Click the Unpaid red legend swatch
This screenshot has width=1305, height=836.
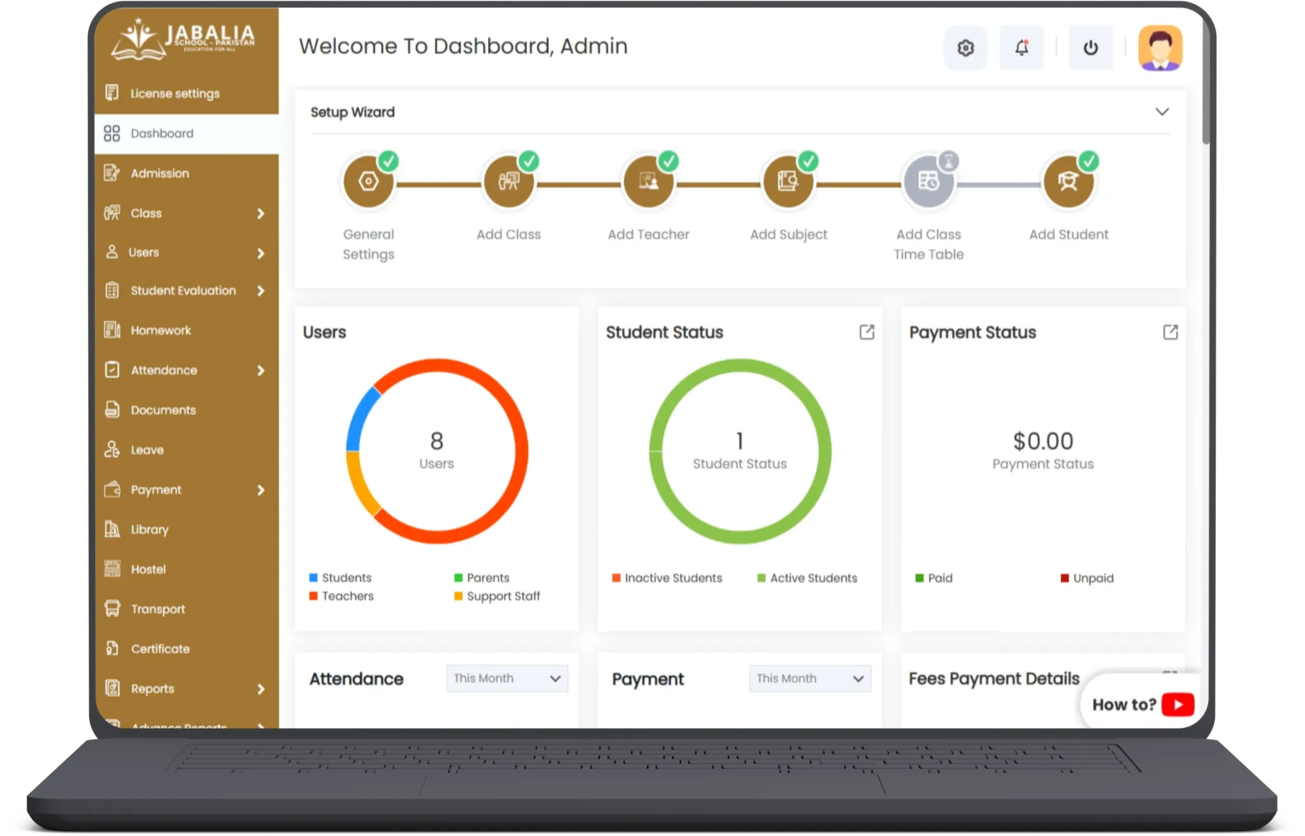click(1064, 579)
